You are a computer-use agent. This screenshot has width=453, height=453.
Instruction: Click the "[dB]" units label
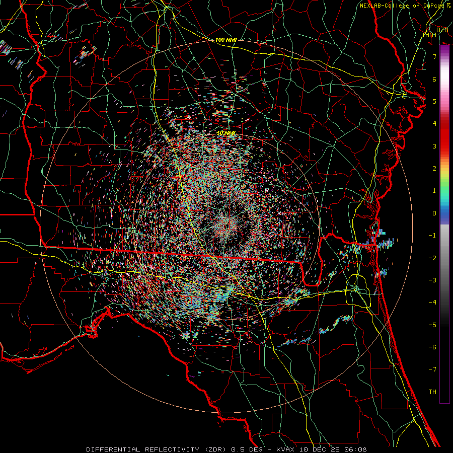coord(430,35)
